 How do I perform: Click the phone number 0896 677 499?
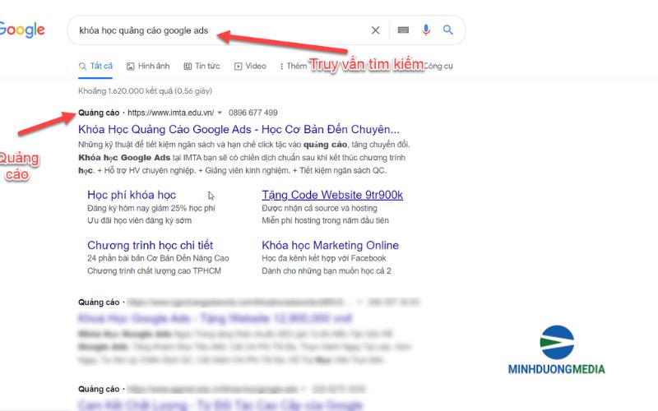[253, 113]
